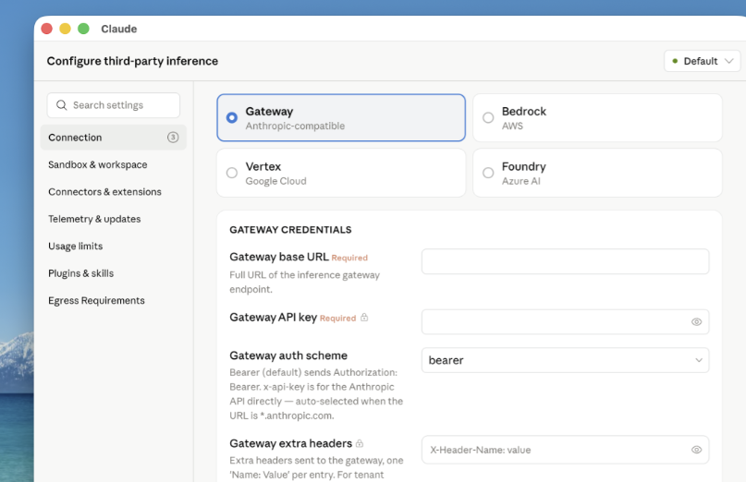This screenshot has height=482, width=746.
Task: Pick the Foundry Azure AI option
Action: (x=597, y=173)
